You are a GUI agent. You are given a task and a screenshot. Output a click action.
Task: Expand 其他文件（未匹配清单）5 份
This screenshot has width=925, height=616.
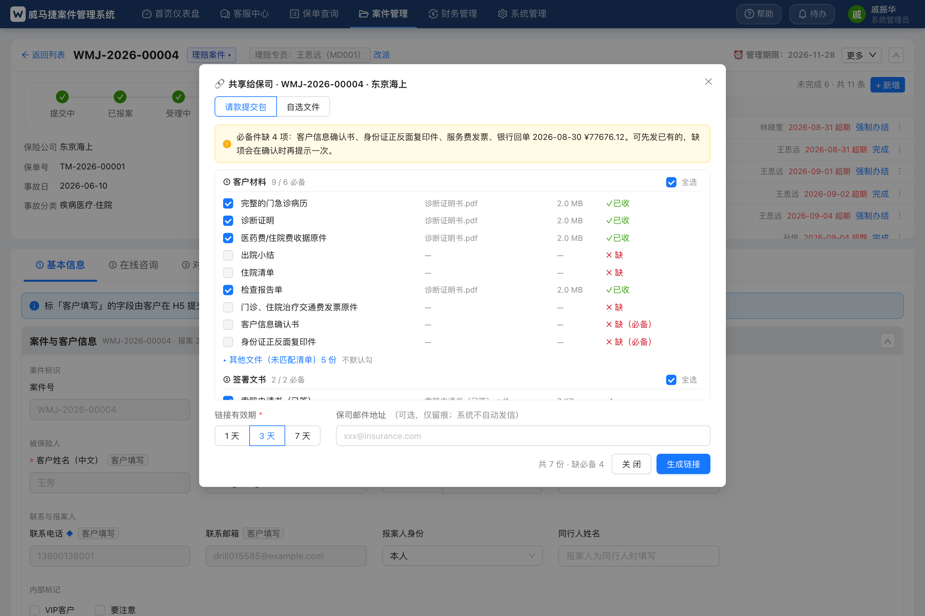point(280,360)
